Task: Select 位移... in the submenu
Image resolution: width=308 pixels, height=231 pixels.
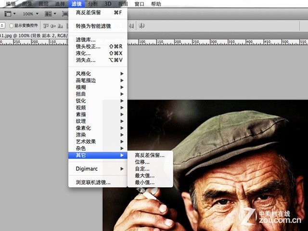Action: 150,162
